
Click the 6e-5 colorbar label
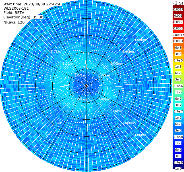click(x=178, y=48)
